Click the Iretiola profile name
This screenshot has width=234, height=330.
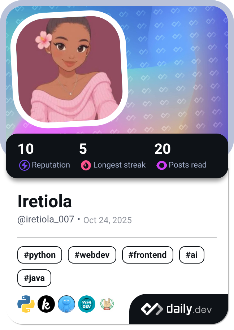pos(45,201)
